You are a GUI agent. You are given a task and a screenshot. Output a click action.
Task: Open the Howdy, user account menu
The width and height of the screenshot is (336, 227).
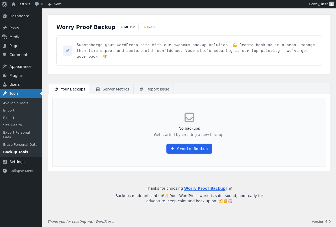[x=321, y=4]
